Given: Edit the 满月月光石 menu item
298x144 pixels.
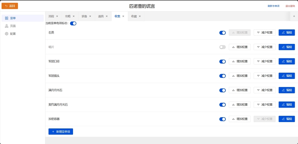Looking at the screenshot, I should coord(287,90).
